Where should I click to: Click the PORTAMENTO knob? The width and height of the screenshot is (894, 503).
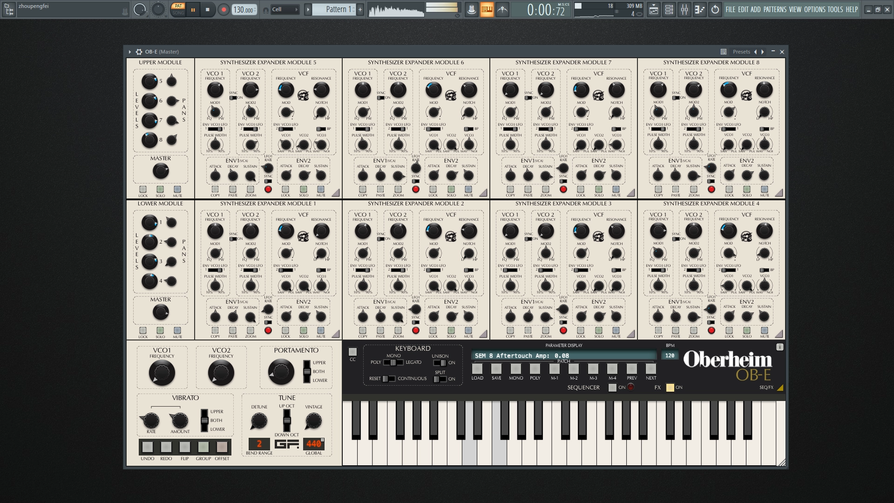281,372
